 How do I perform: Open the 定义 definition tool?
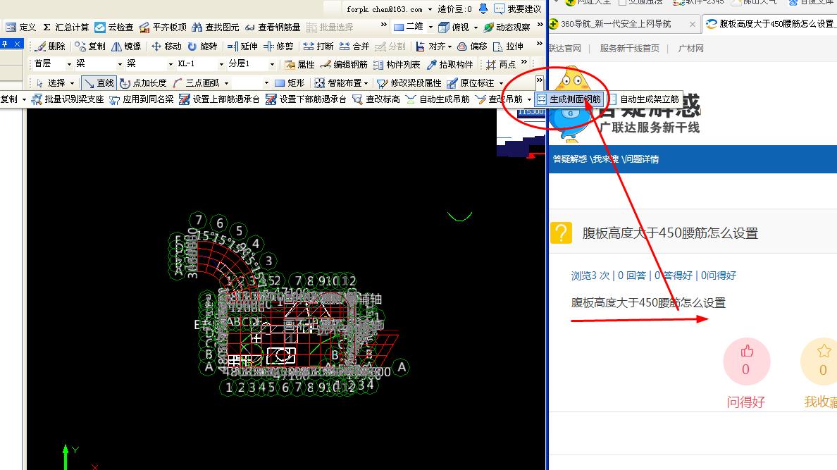click(x=20, y=27)
